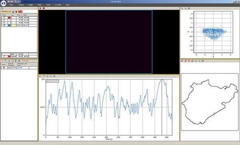The width and height of the screenshot is (240, 145).
Task: Click blue color swatch of fourth lap
Action: click(9, 25)
